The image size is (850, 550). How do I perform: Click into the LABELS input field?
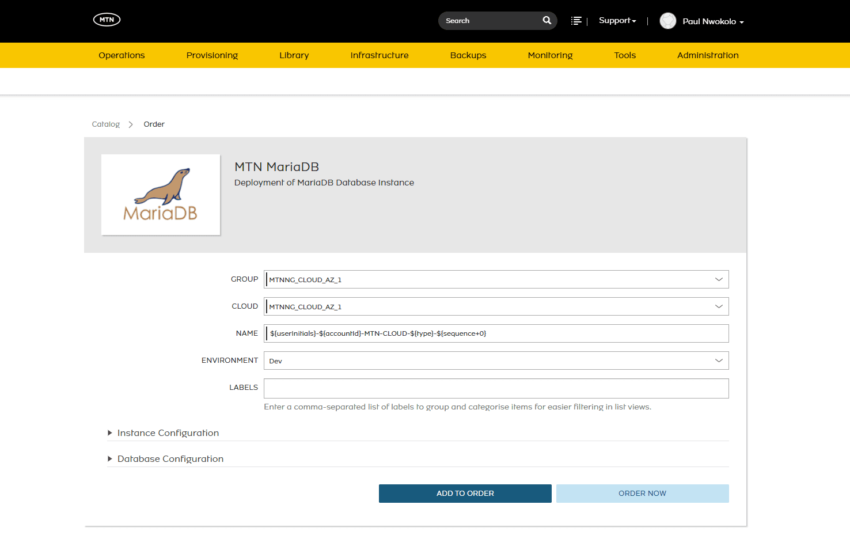[496, 388]
